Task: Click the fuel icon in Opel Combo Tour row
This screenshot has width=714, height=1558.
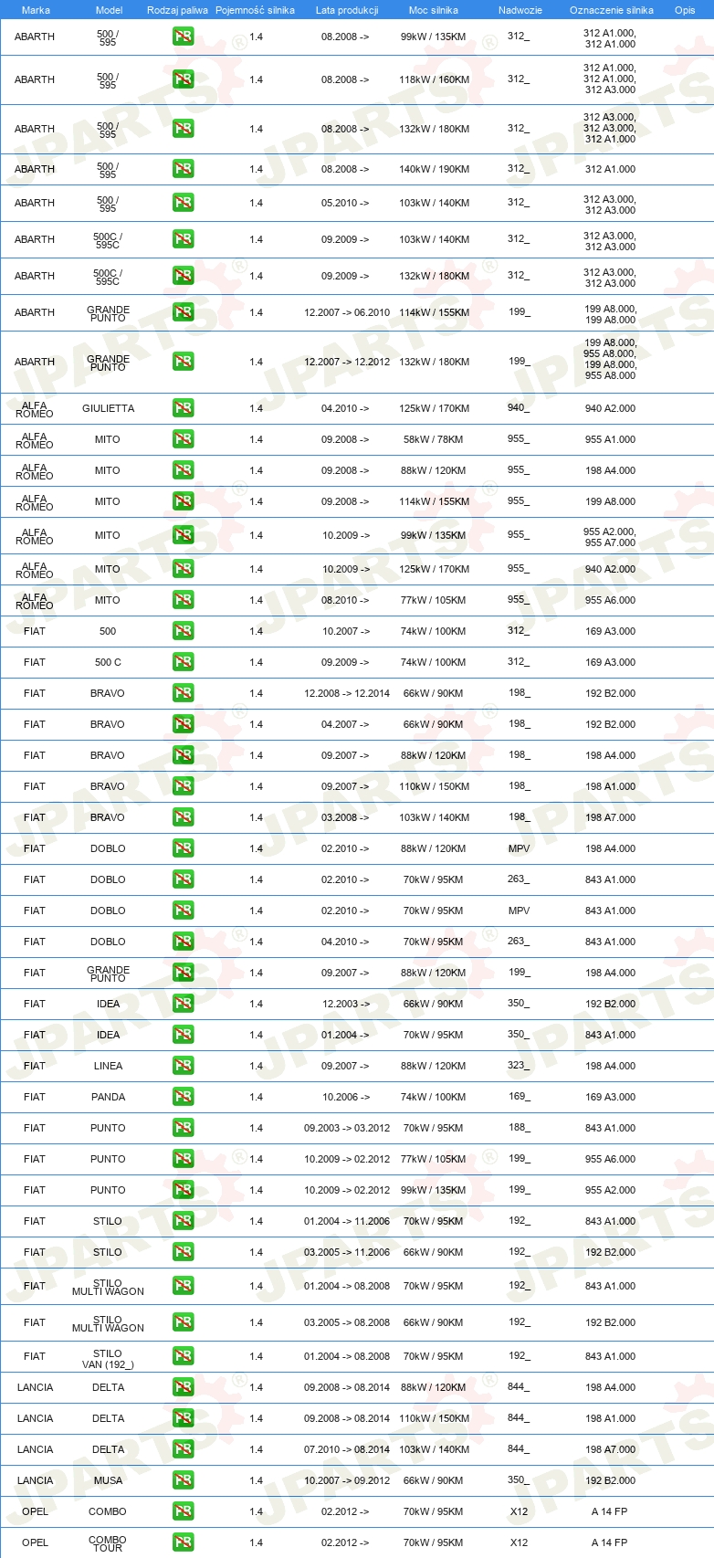Action: pos(183,1542)
